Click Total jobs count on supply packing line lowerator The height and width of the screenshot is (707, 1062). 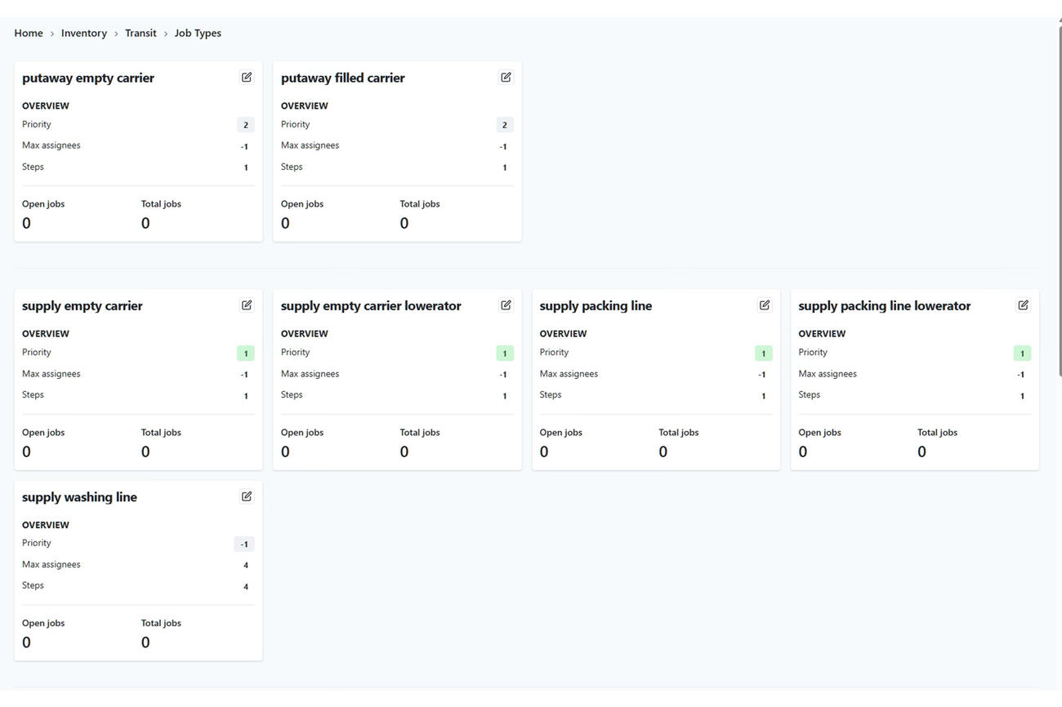point(921,451)
